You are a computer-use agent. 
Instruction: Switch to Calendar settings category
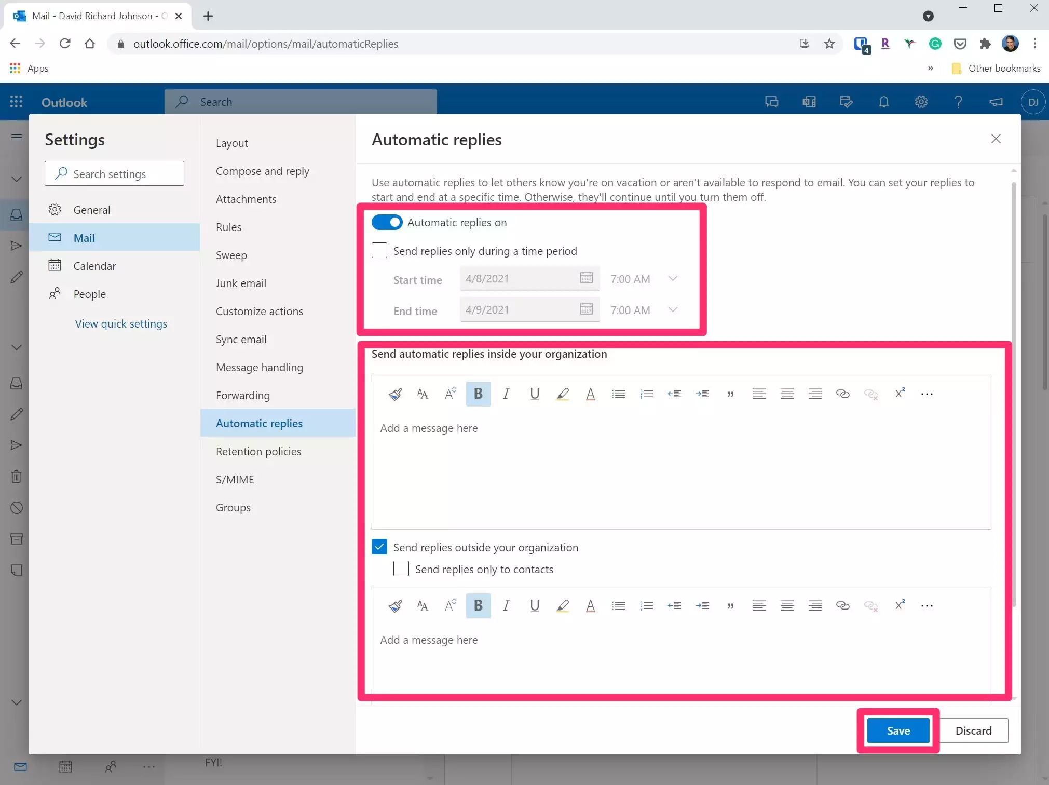click(94, 265)
